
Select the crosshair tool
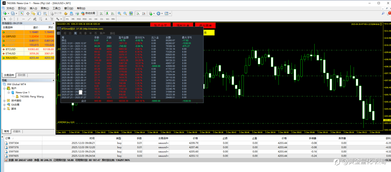(x=10, y=19)
